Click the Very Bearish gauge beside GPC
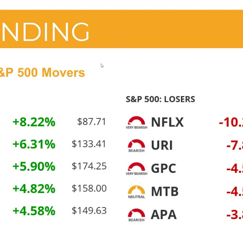243x243 pixels. [x=136, y=168]
